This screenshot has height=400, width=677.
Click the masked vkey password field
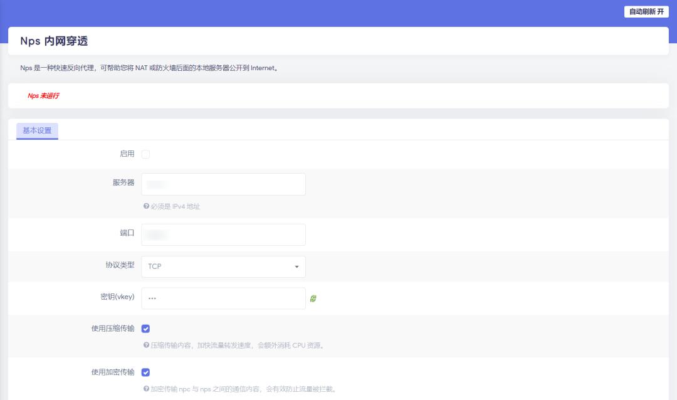[223, 298]
